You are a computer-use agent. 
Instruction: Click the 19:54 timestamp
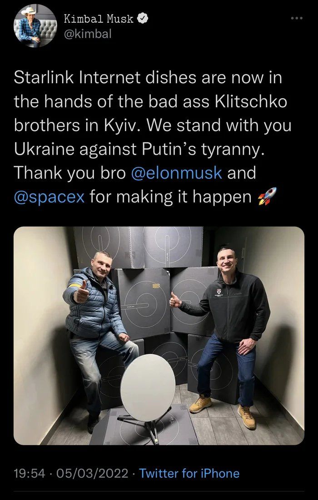29,473
